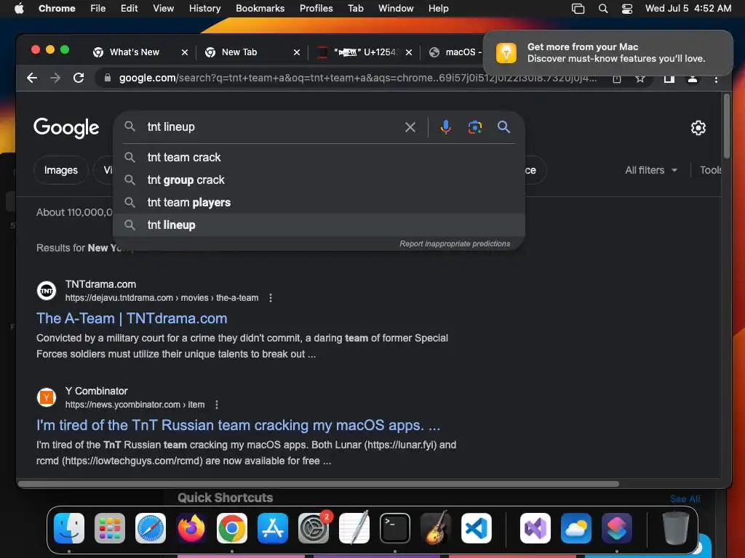
Task: Expand the All filters dropdown
Action: point(651,170)
